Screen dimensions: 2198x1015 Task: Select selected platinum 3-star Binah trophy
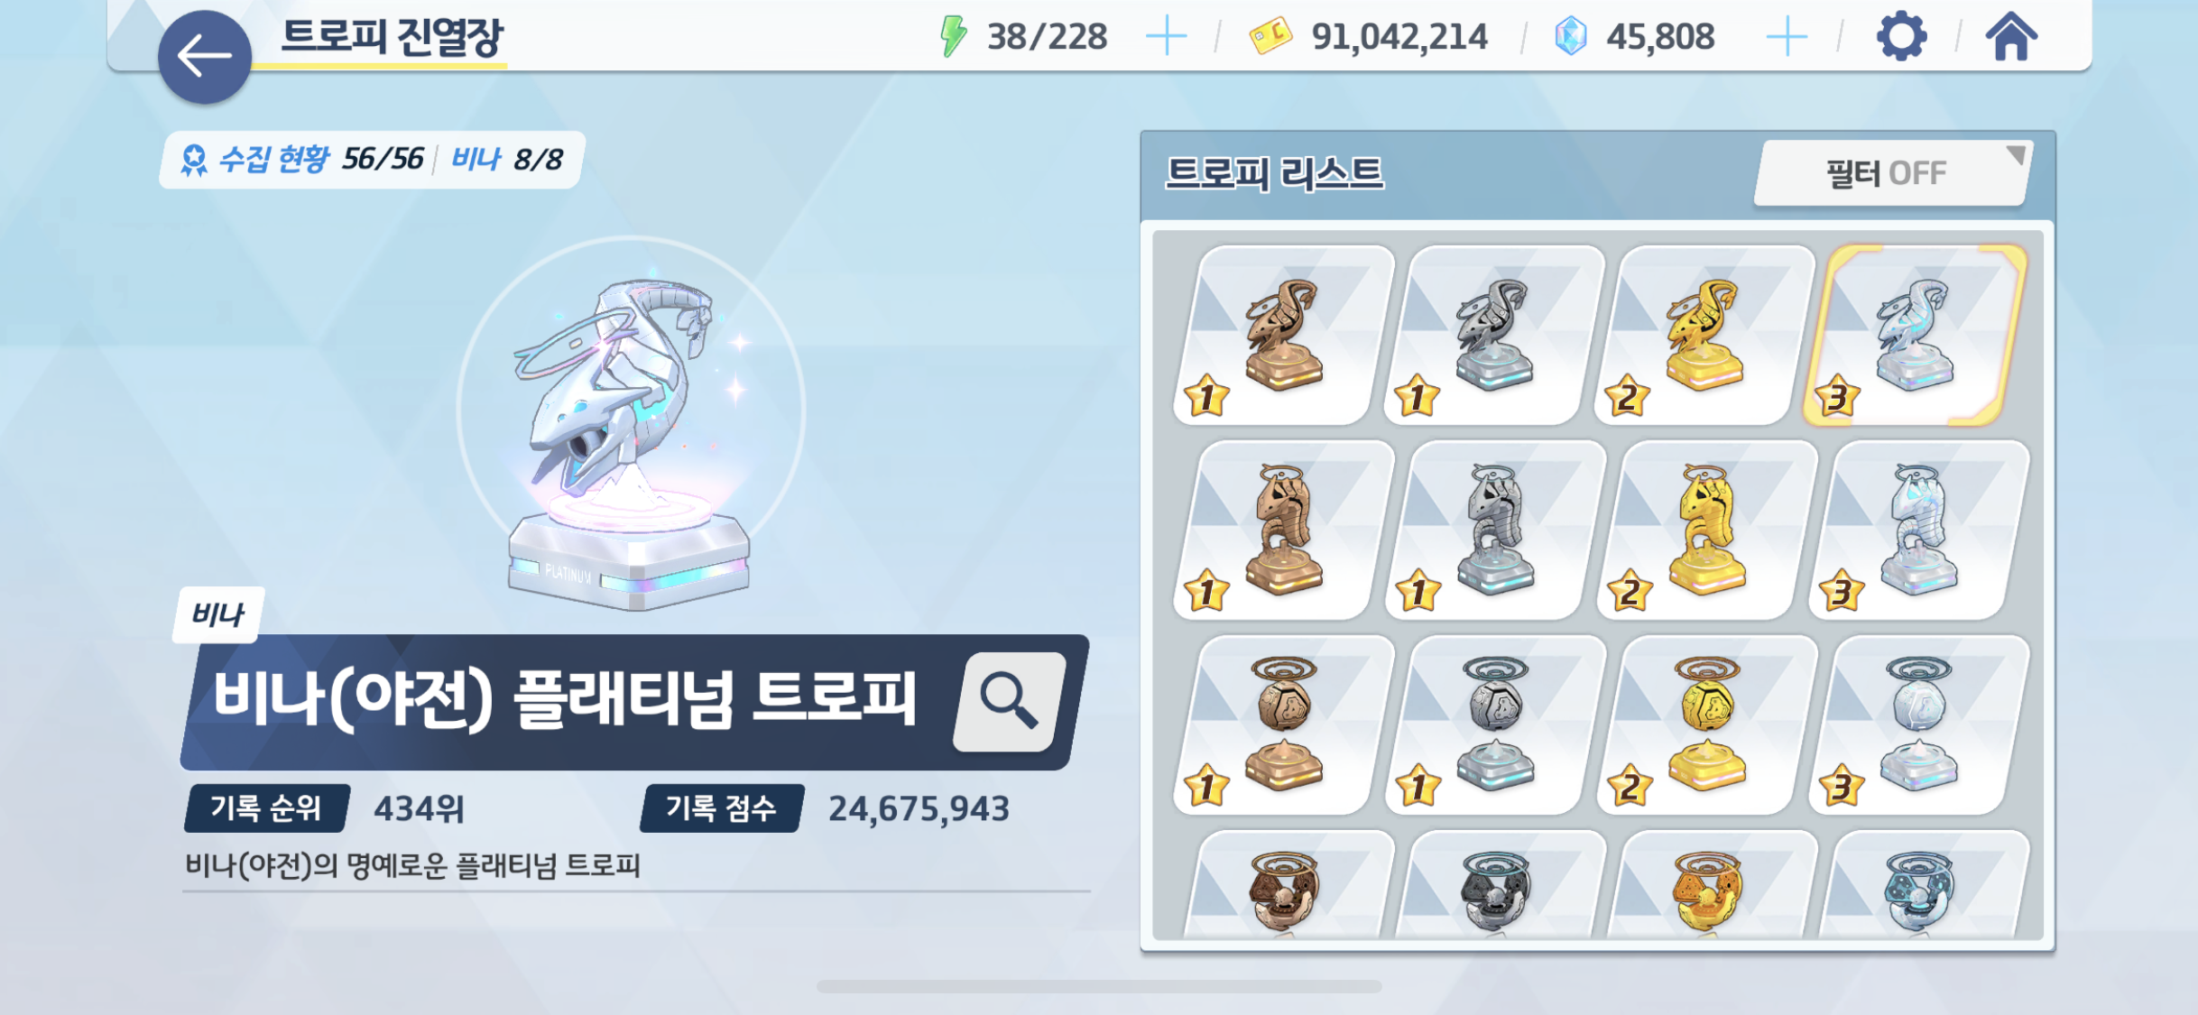tap(1916, 335)
